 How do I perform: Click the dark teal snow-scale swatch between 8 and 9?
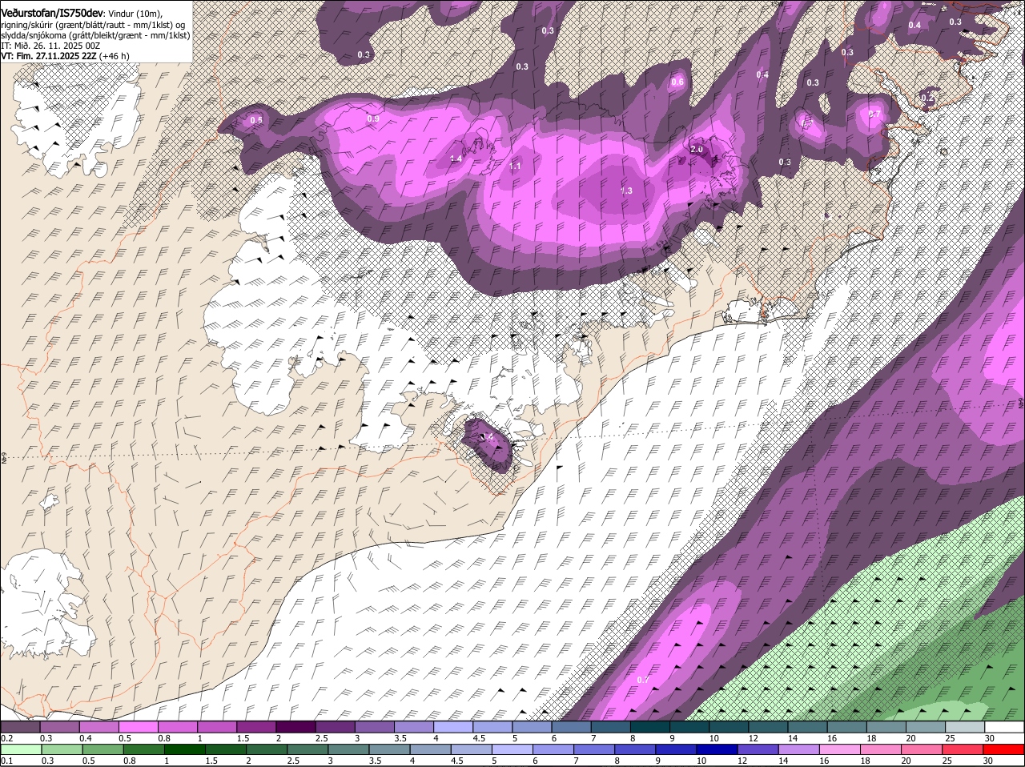[x=650, y=727]
